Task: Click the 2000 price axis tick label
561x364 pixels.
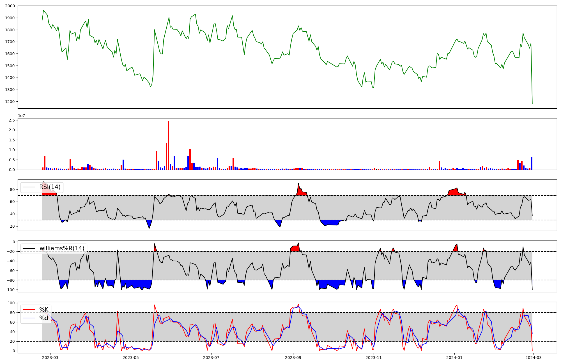Action: pos(10,6)
